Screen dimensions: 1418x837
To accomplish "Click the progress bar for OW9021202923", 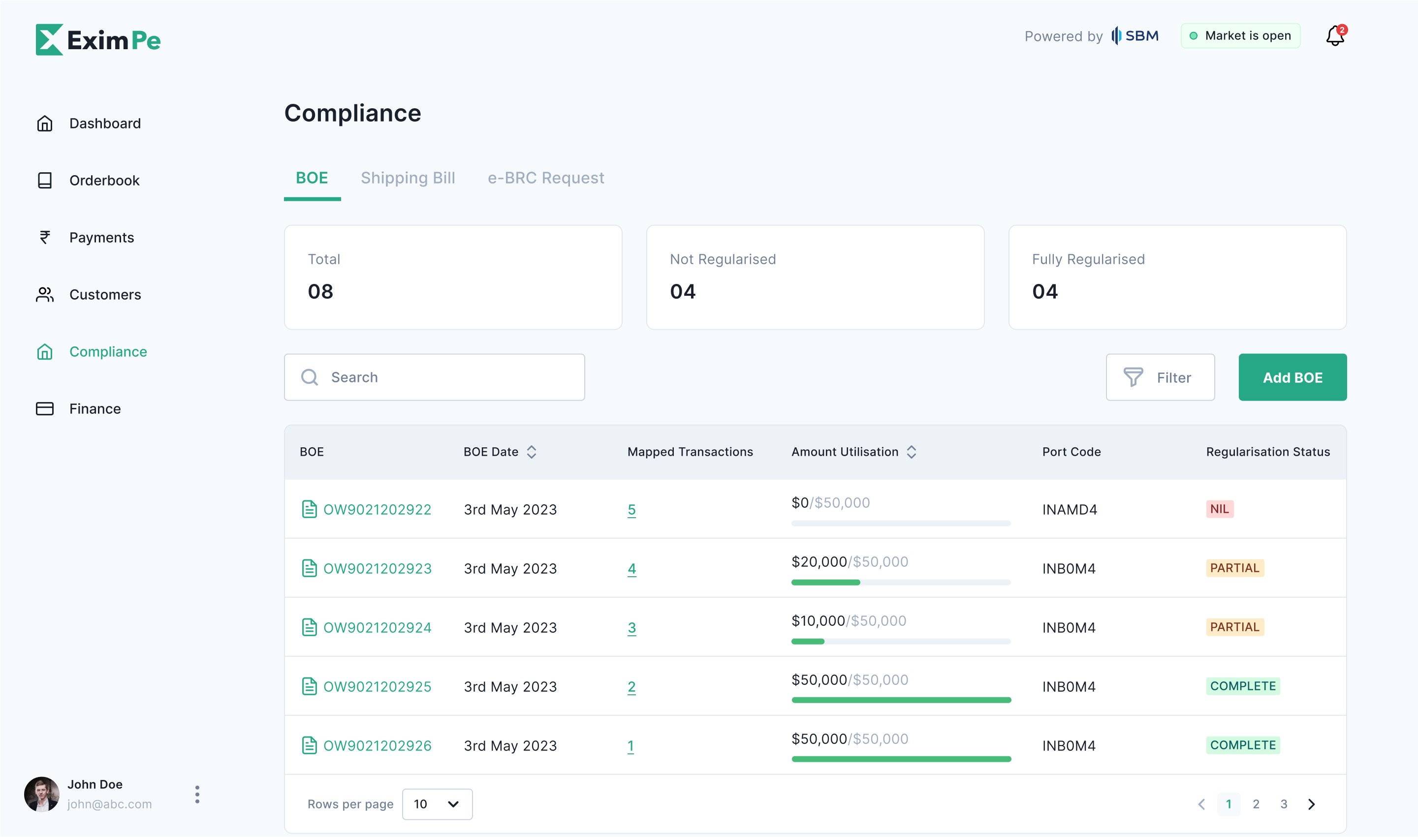I will (x=901, y=583).
